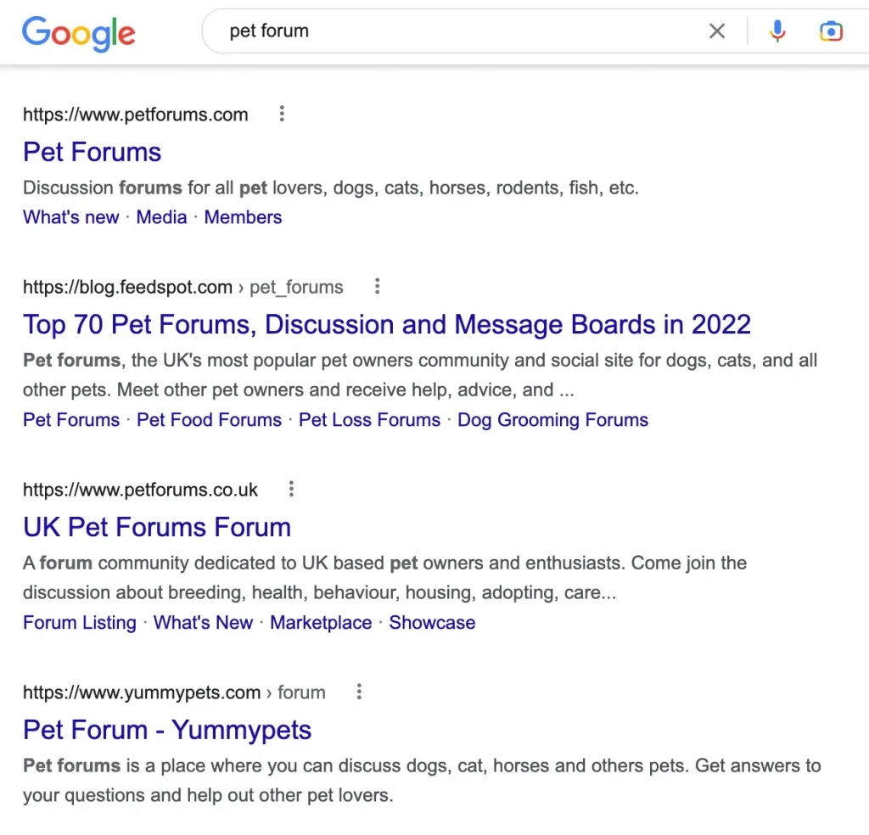Open the 'UK Pet Forums Forum' result
This screenshot has width=869, height=835.
point(157,527)
